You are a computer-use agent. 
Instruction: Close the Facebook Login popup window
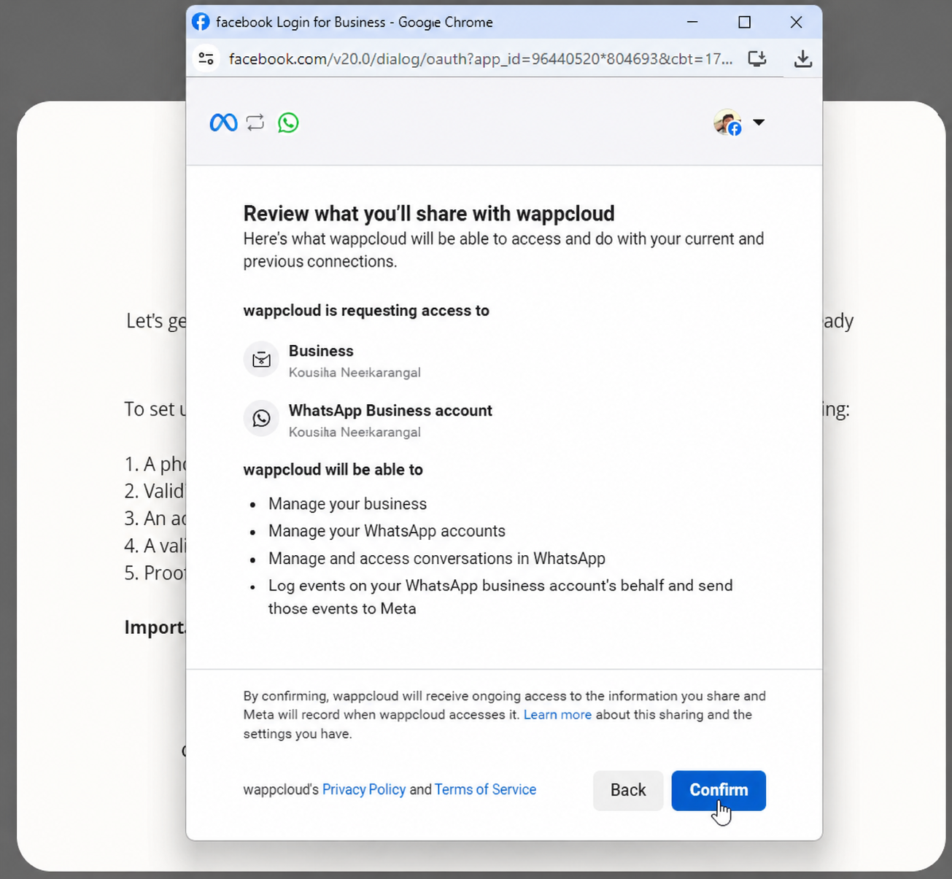pyautogui.click(x=796, y=22)
